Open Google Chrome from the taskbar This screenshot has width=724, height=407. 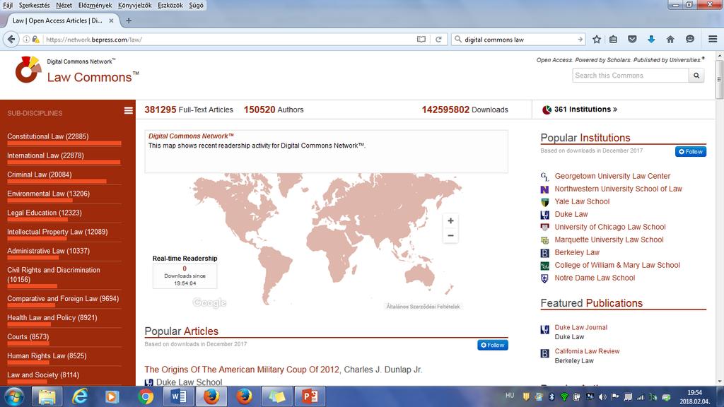coord(146,396)
